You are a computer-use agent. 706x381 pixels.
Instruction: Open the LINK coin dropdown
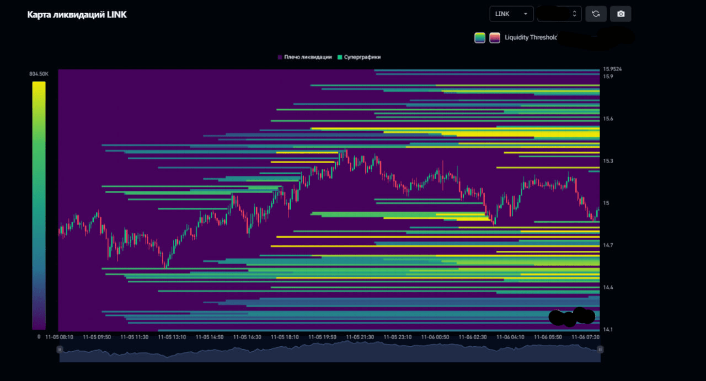click(511, 14)
